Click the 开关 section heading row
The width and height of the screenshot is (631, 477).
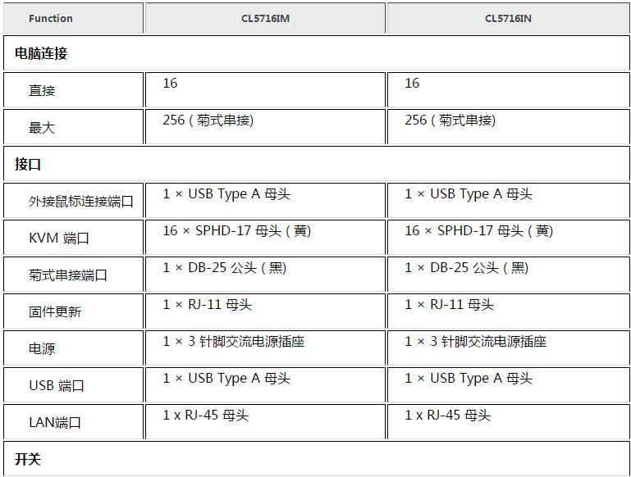pos(317,458)
